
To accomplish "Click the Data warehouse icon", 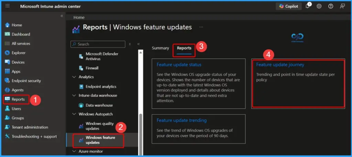I will coord(81,105).
